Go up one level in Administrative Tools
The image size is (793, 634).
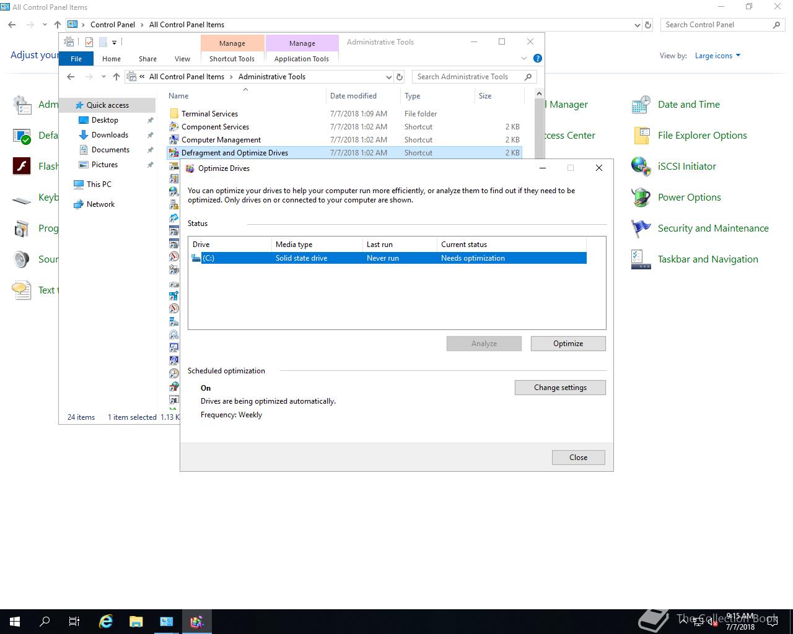click(x=116, y=77)
